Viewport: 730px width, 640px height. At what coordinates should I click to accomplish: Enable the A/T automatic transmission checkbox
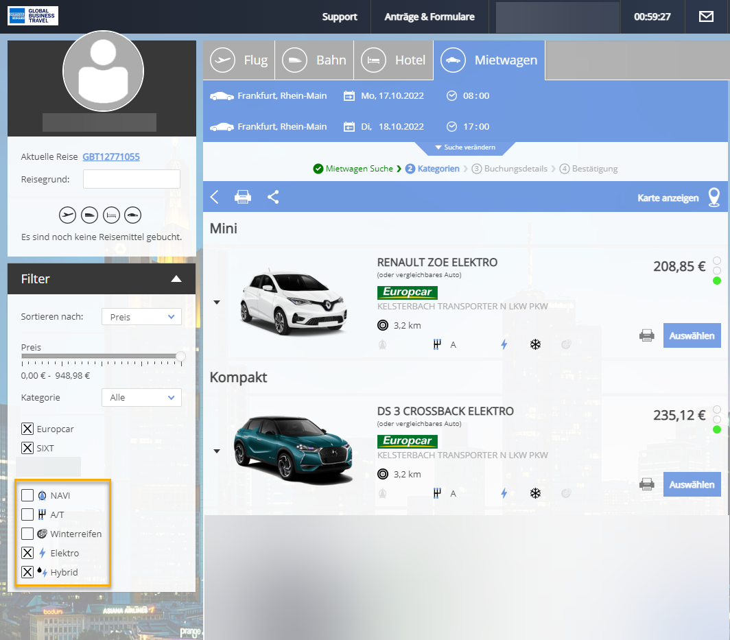point(27,514)
